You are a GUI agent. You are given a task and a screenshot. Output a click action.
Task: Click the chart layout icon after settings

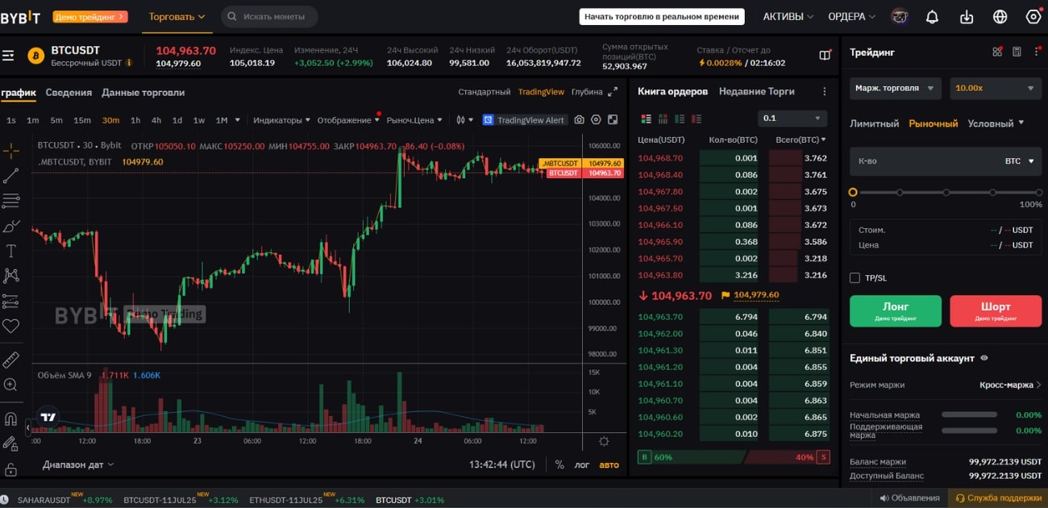[x=613, y=120]
